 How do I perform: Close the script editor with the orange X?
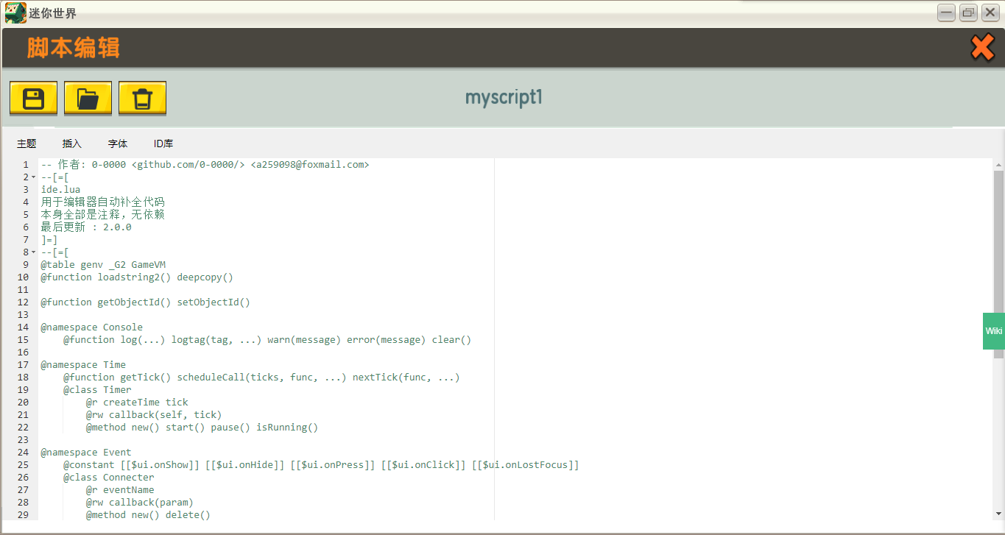pyautogui.click(x=982, y=48)
